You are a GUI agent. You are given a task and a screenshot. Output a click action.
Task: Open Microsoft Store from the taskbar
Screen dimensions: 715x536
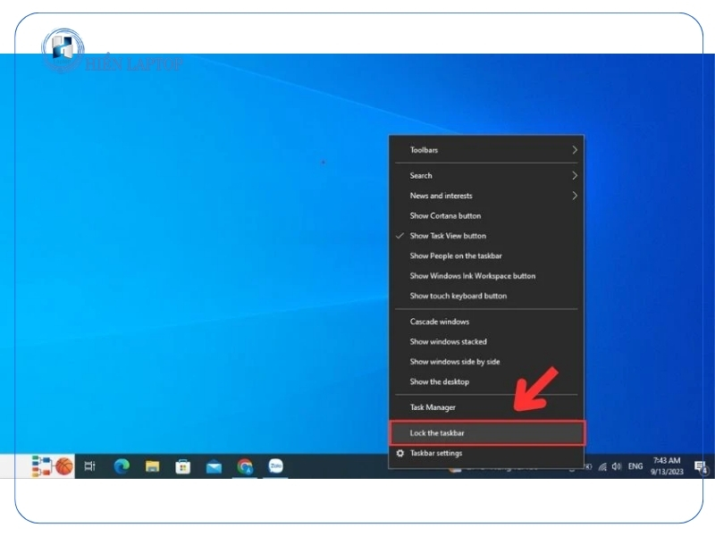[x=183, y=466]
